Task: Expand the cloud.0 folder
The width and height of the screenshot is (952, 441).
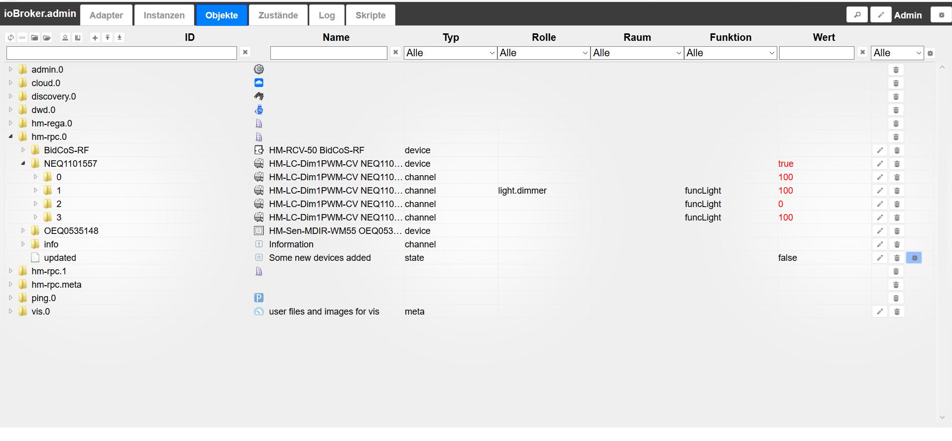Action: pyautogui.click(x=10, y=83)
